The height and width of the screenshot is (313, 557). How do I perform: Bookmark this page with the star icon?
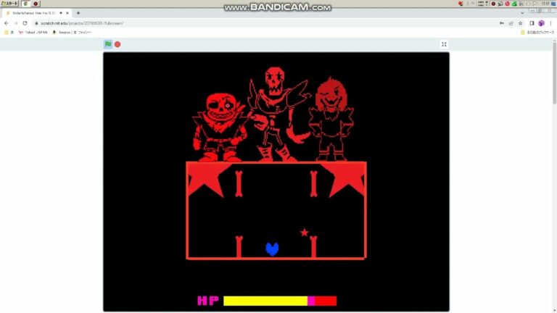click(521, 23)
